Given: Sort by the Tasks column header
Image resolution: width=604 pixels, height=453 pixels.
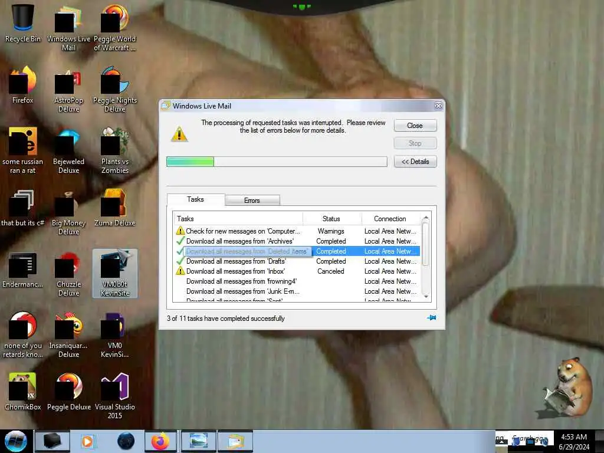Looking at the screenshot, I should (x=238, y=218).
